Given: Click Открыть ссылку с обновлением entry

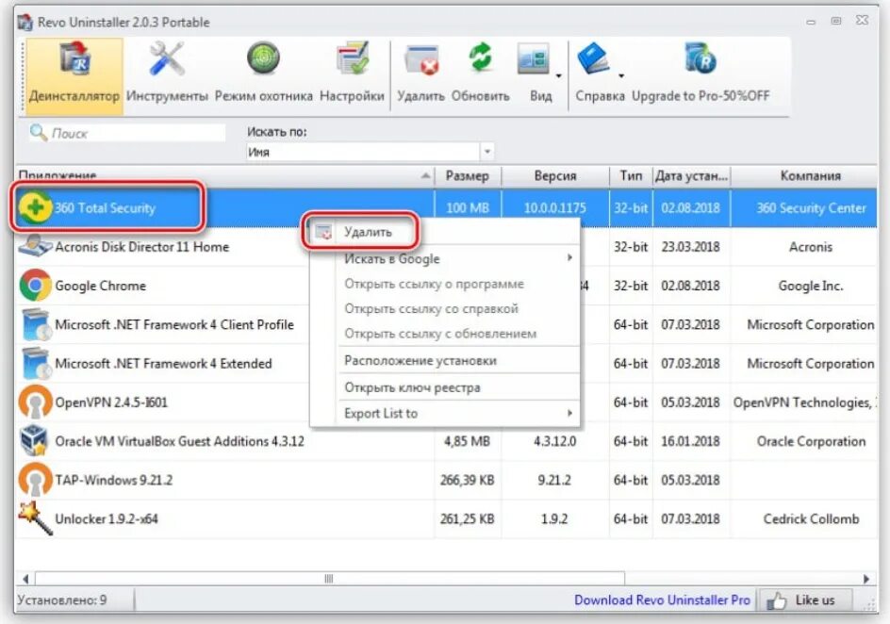Looking at the screenshot, I should point(444,334).
